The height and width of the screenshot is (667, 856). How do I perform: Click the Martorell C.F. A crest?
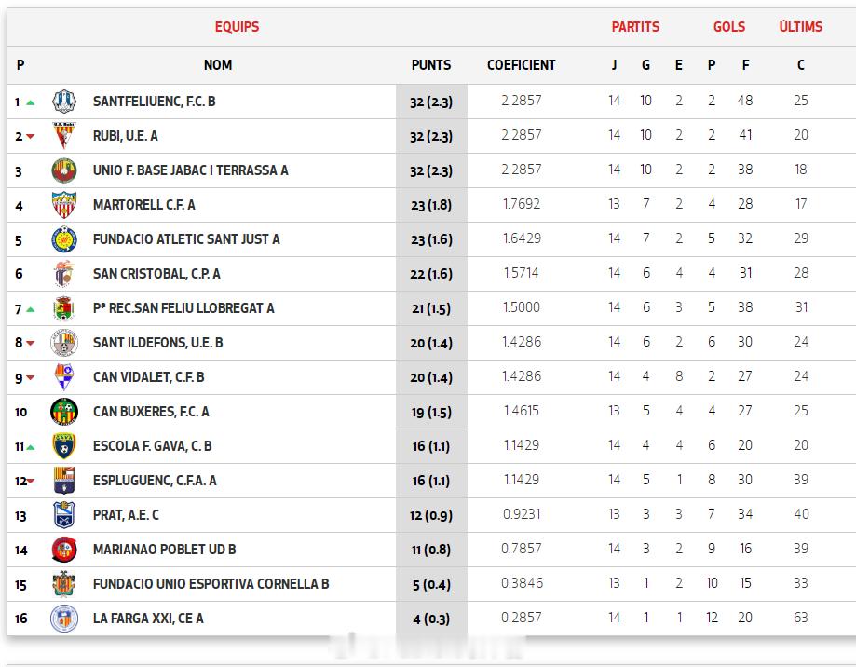pos(64,205)
